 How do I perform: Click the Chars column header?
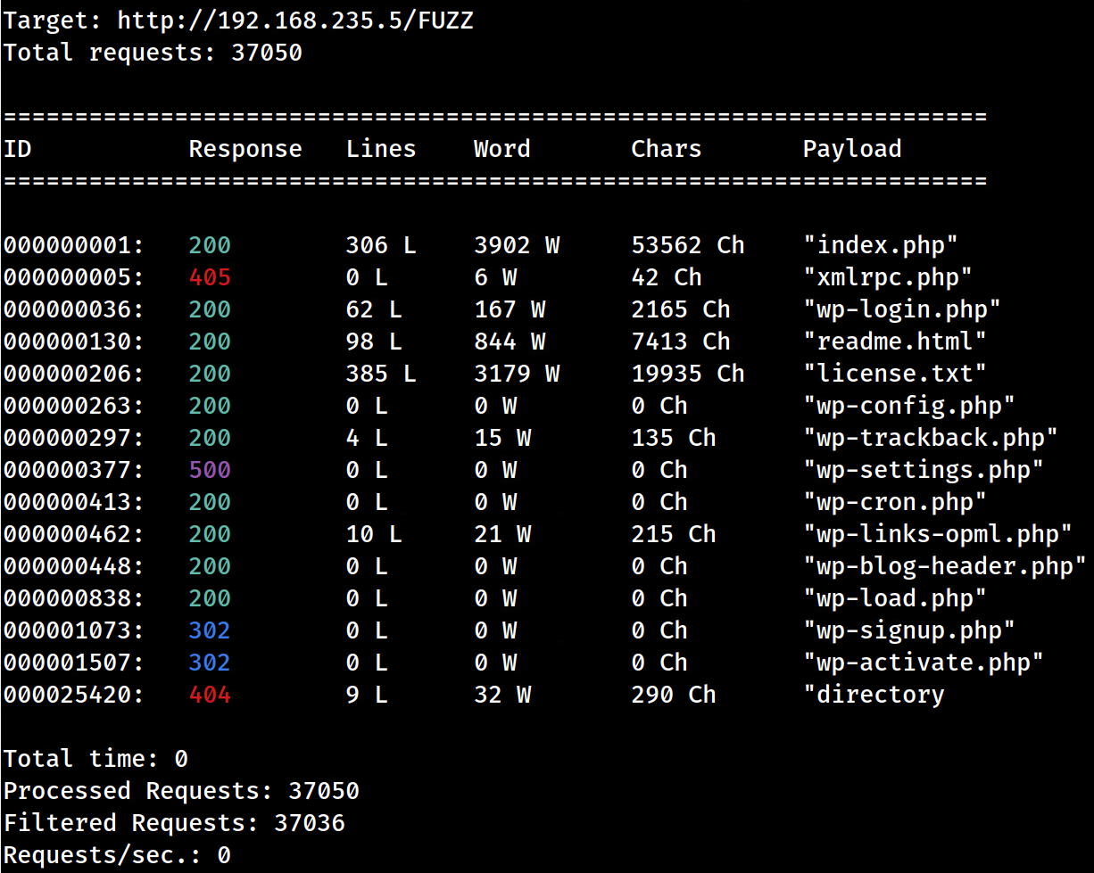click(x=666, y=148)
